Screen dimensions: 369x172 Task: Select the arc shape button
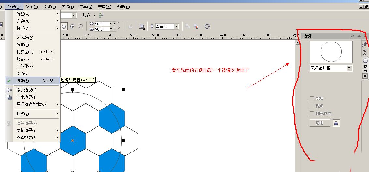(81, 27)
